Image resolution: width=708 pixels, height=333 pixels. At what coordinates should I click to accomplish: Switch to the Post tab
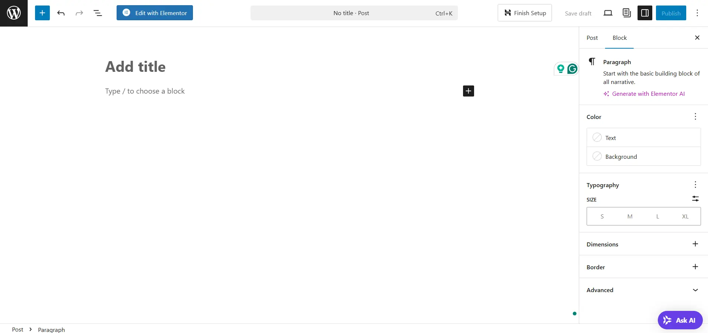click(592, 38)
